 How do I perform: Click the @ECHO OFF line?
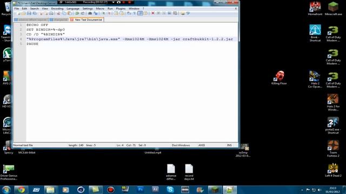(x=37, y=25)
